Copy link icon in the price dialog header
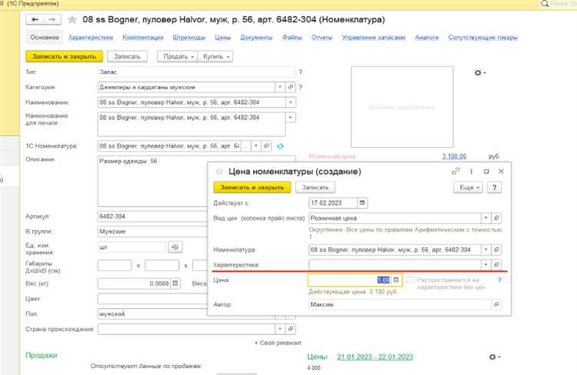577x375 pixels. [x=456, y=171]
